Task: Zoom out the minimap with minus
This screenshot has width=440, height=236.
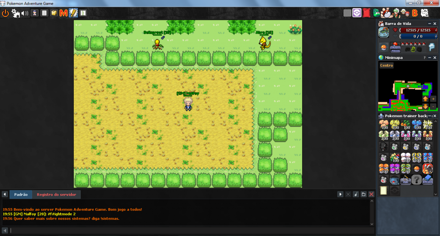Action: pos(433,106)
